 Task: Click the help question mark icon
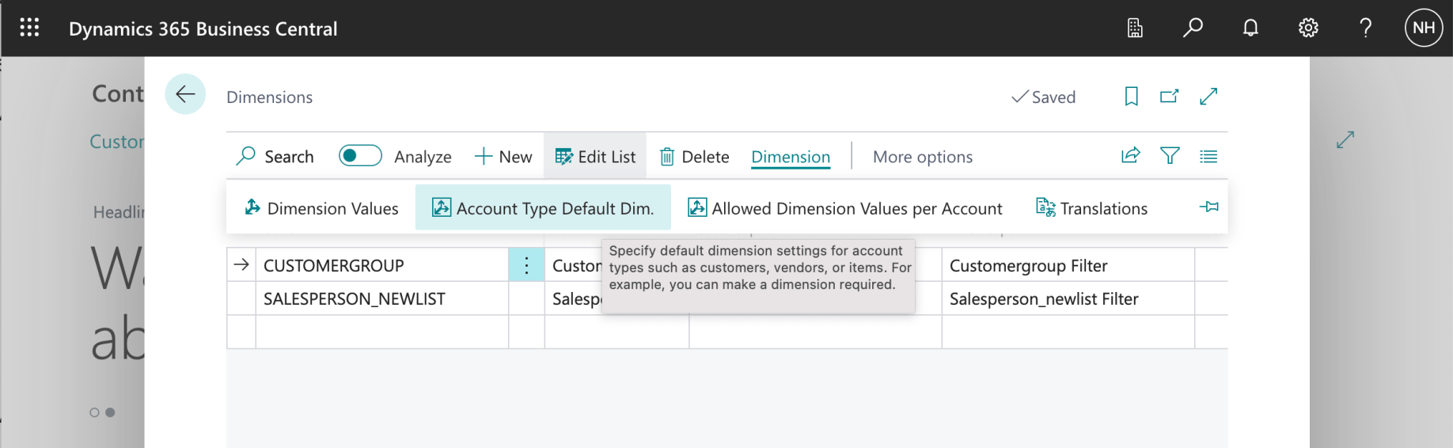[x=1365, y=28]
